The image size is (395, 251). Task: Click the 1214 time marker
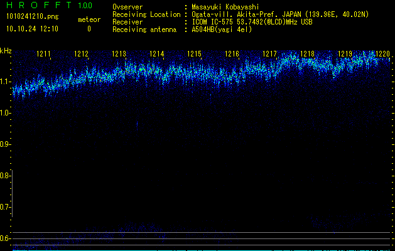[x=157, y=54]
